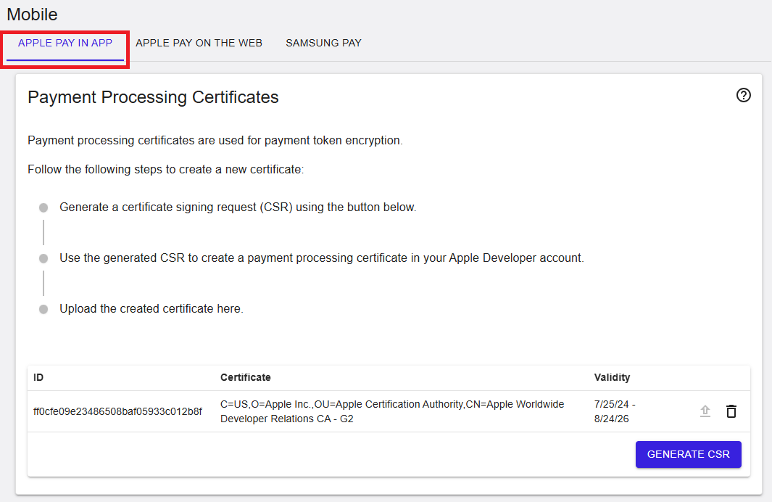772x502 pixels.
Task: Select the Samsung Pay tab
Action: 323,44
